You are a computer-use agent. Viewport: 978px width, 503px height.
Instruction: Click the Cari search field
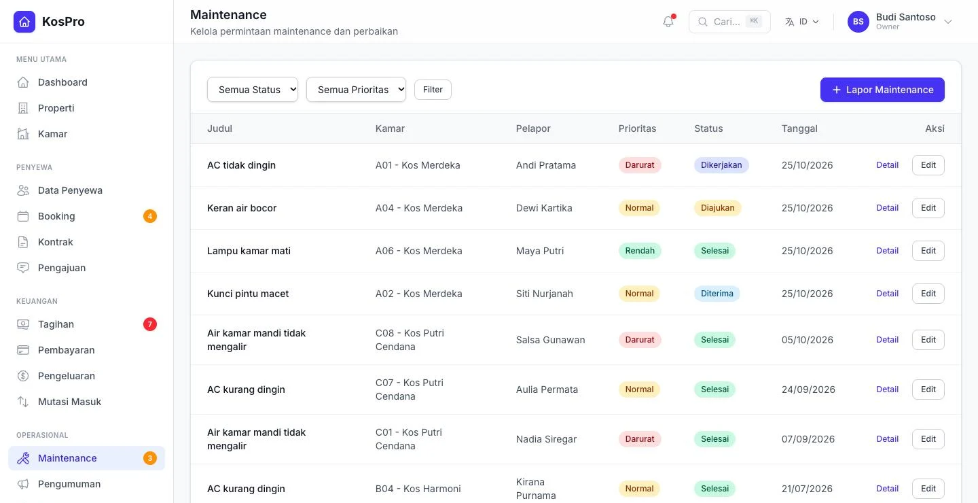click(x=729, y=22)
